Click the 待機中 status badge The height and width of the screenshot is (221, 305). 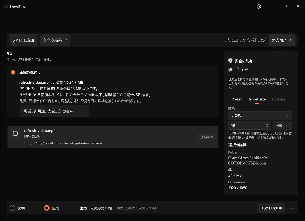coord(207,137)
